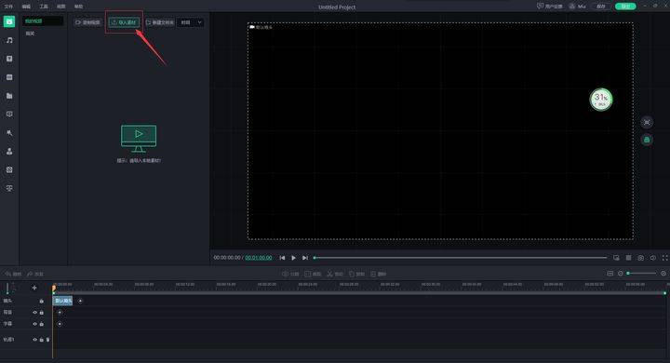This screenshot has height=363, width=670.
Task: Click the green 导出 export button
Action: pos(625,6)
